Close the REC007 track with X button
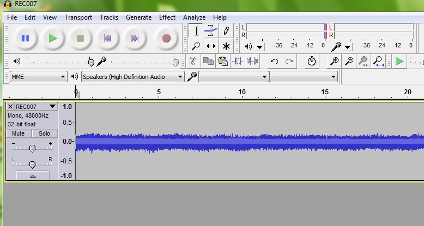Viewport: 424px width, 226px height. pyautogui.click(x=10, y=107)
